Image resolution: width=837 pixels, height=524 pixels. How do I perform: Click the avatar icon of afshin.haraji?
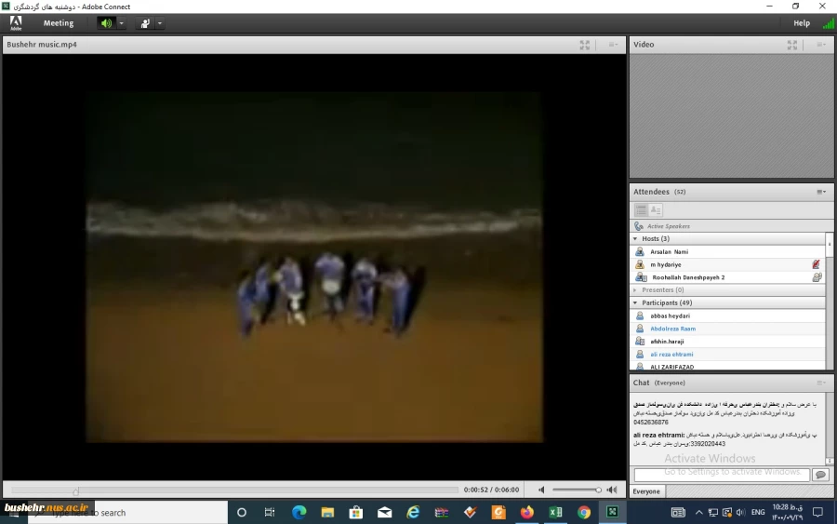[x=640, y=342]
